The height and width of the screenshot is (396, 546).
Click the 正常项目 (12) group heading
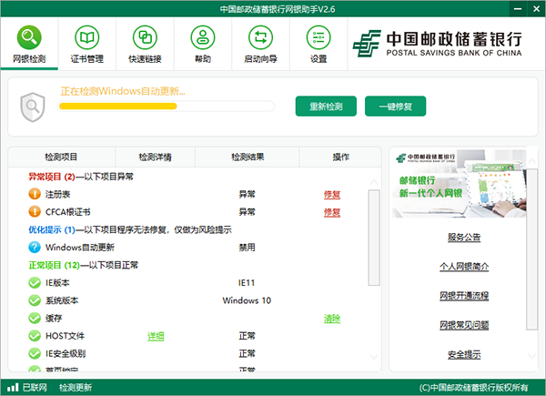54,266
